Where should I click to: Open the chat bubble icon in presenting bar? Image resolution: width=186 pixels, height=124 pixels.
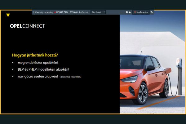pos(127,12)
